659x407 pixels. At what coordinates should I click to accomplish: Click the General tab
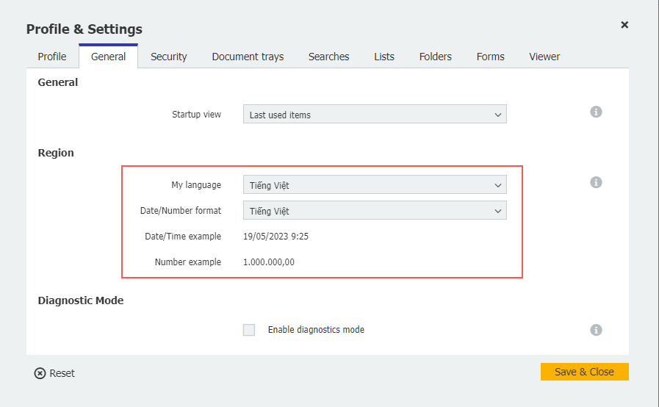109,57
